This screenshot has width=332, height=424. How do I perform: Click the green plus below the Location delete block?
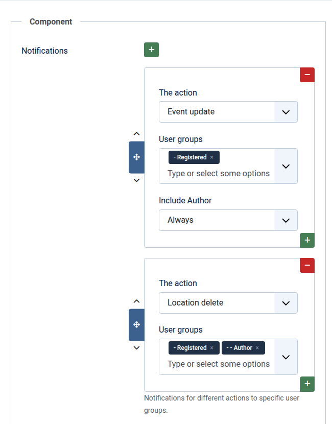coord(307,384)
